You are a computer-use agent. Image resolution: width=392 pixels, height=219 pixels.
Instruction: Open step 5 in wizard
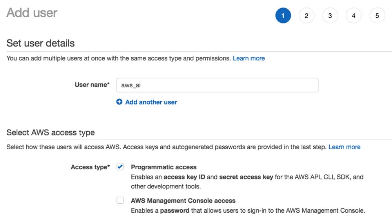click(377, 16)
